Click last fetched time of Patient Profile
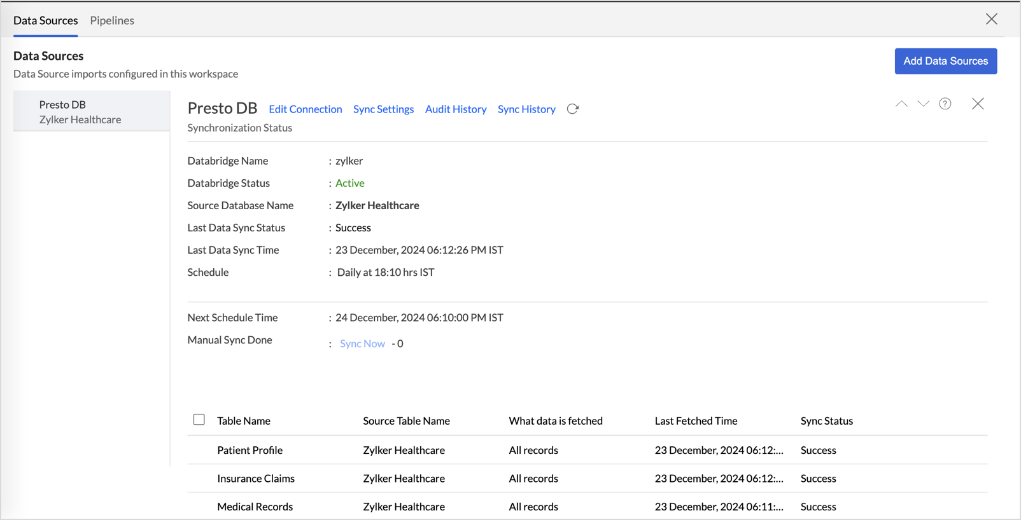The image size is (1021, 520). pyautogui.click(x=719, y=450)
